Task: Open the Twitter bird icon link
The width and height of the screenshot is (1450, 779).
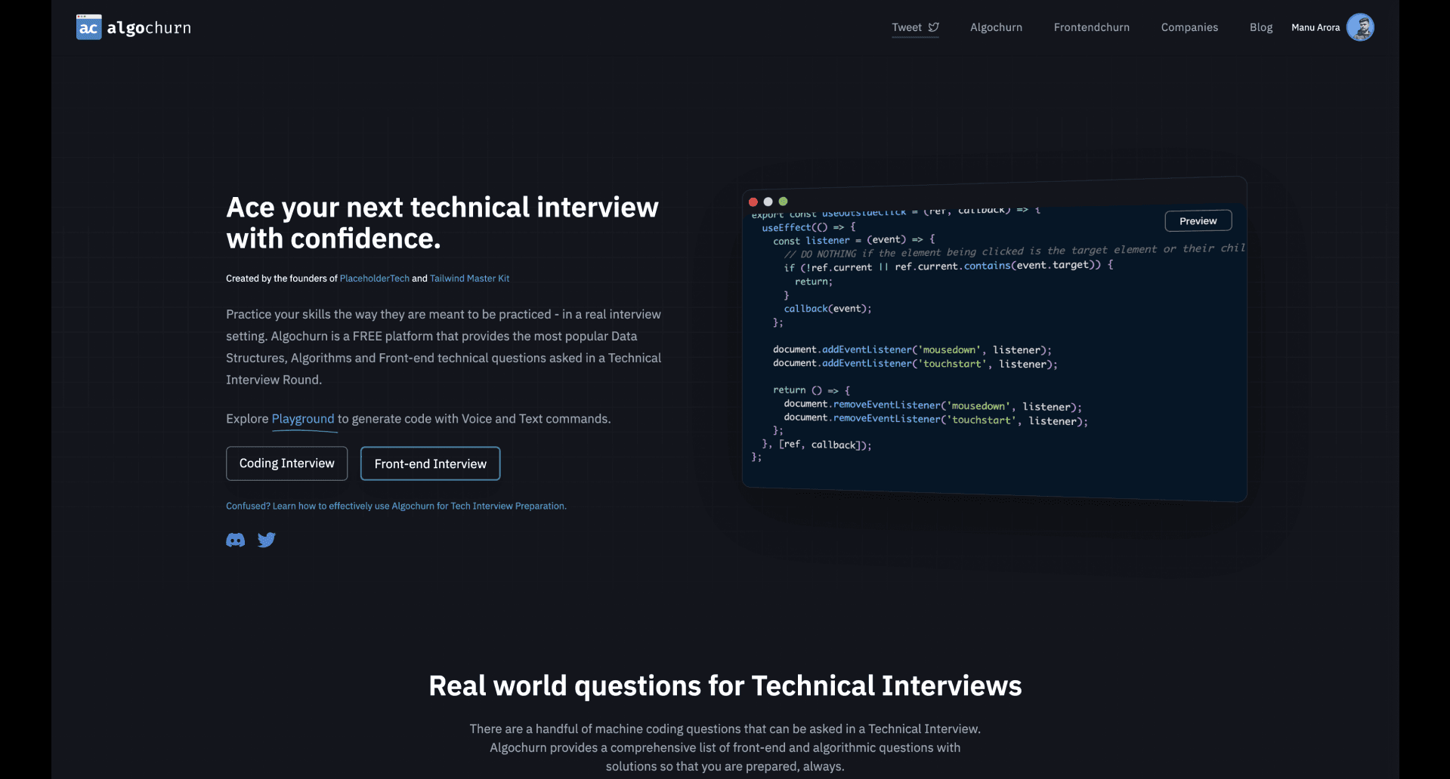Action: [267, 540]
